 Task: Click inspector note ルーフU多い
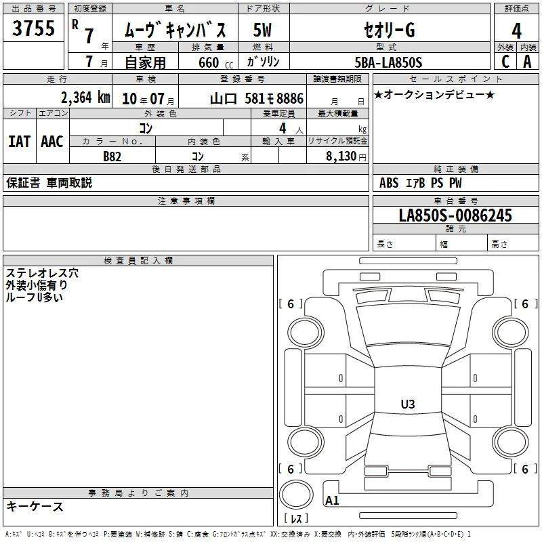(x=35, y=297)
